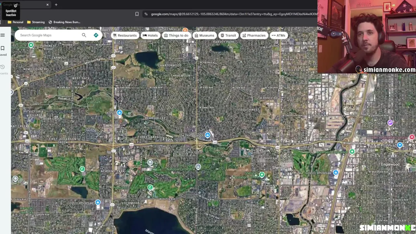
Task: Open a new browser tab
Action: tap(56, 5)
